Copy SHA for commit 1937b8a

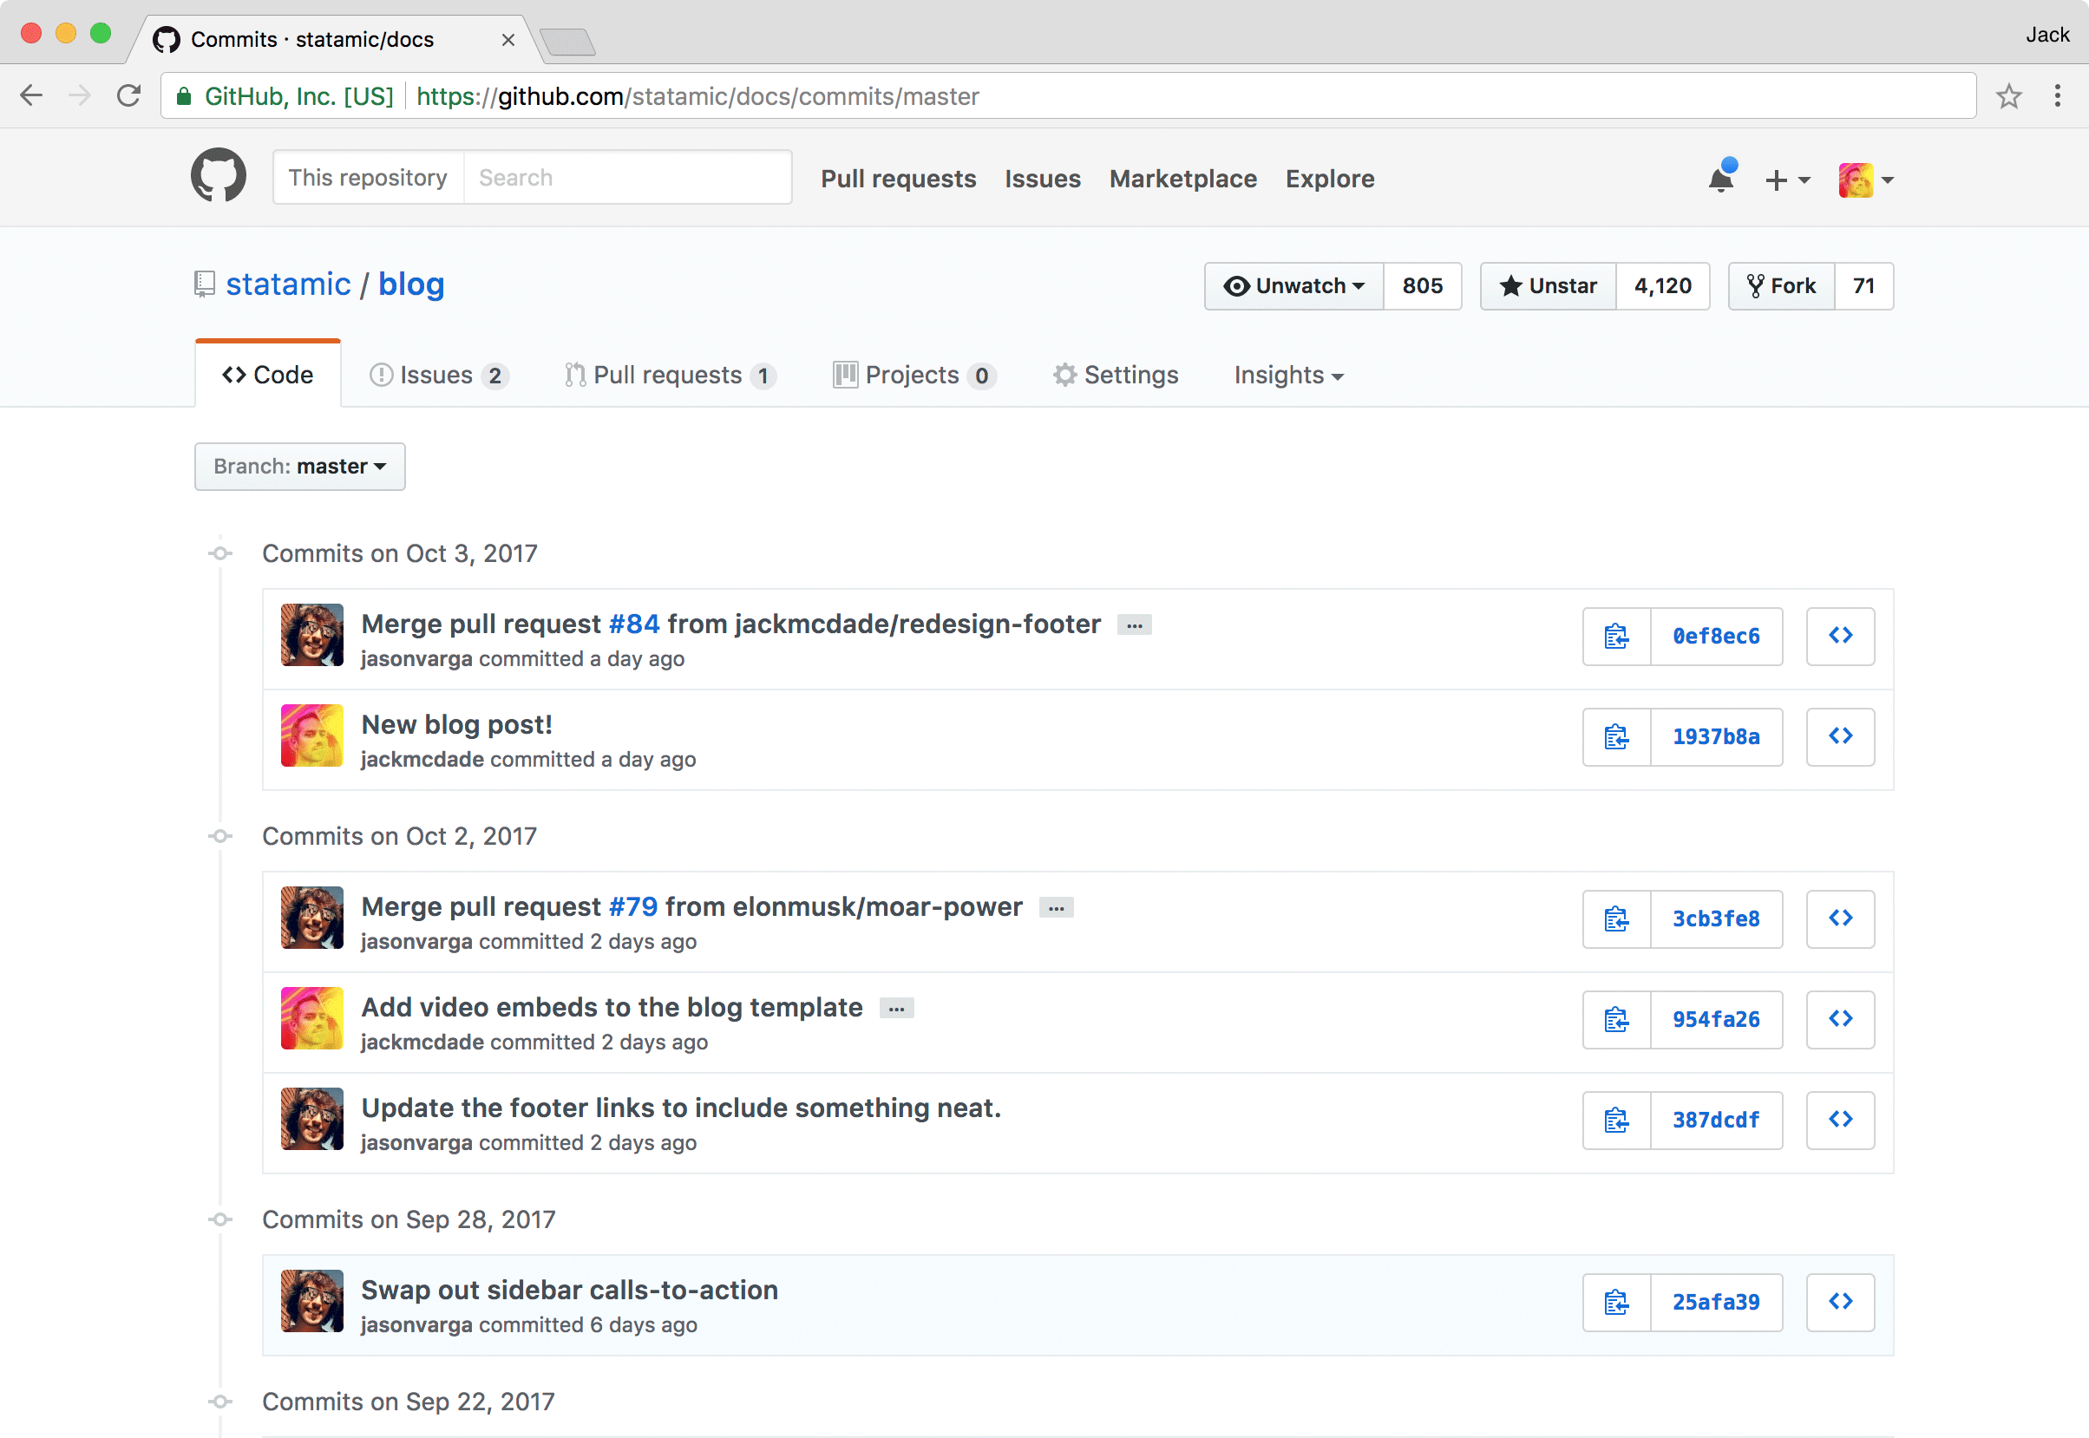(x=1617, y=737)
